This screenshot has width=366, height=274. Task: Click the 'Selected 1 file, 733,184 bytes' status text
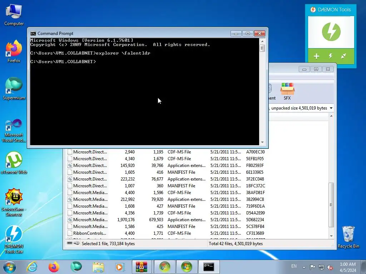pyautogui.click(x=108, y=243)
